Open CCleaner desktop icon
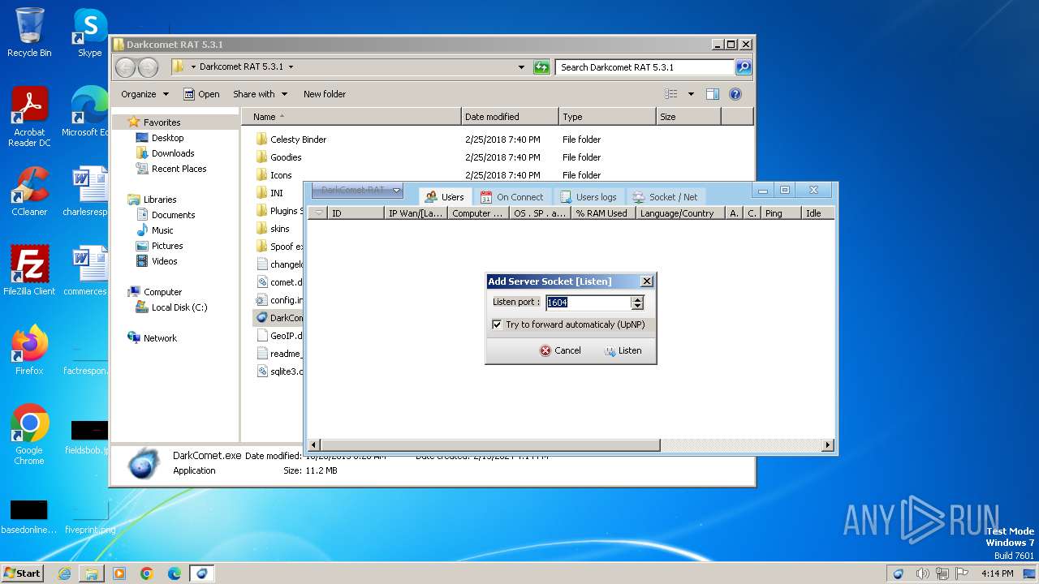 (29, 191)
